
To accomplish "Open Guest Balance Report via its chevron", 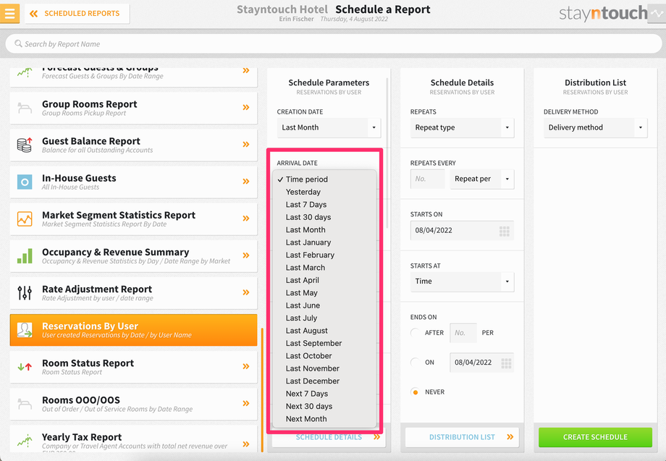I will pyautogui.click(x=246, y=144).
